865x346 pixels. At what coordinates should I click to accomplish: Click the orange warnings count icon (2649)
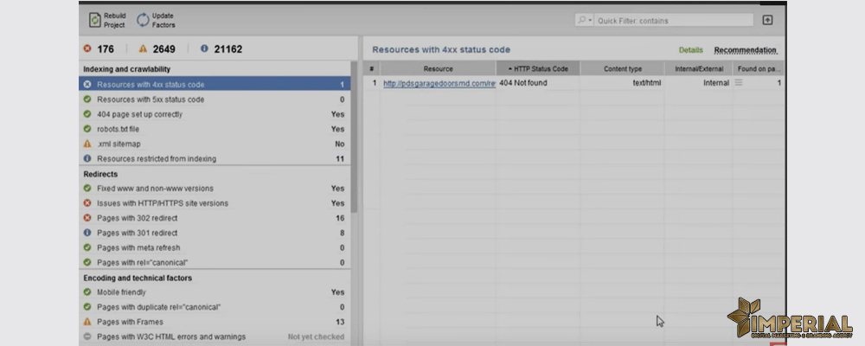click(143, 49)
